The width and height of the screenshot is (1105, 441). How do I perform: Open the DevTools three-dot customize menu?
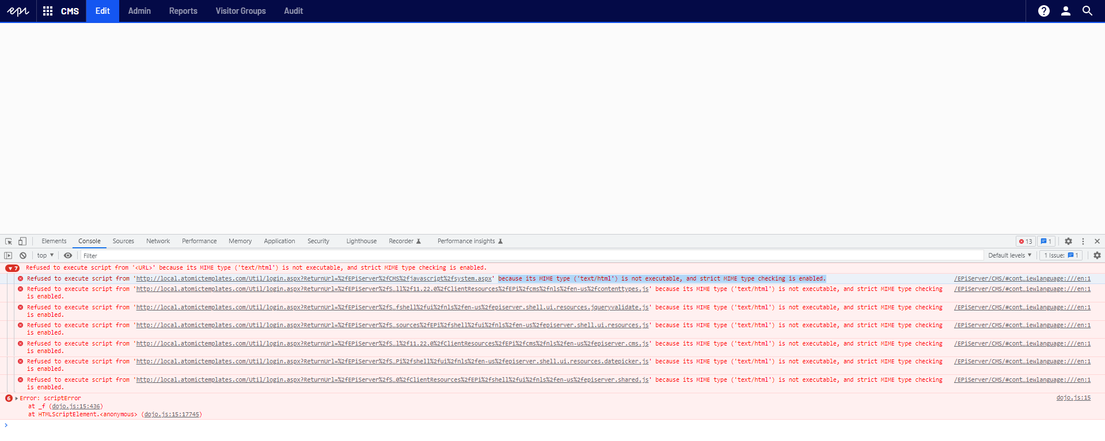(1083, 241)
